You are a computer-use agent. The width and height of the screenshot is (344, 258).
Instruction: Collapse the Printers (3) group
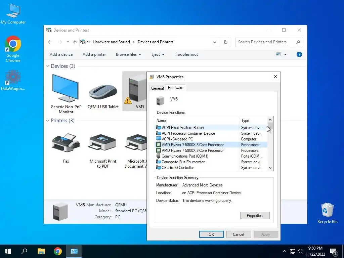click(47, 121)
